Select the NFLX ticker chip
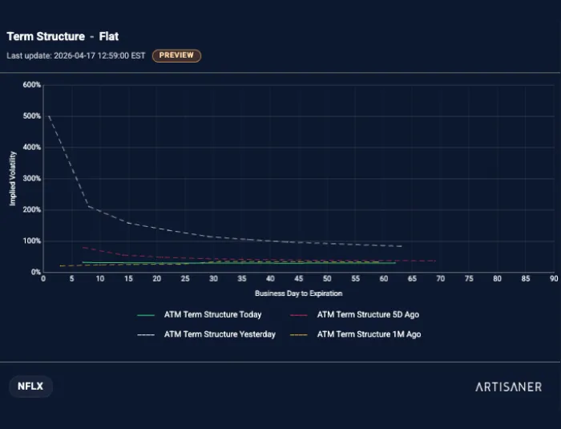The height and width of the screenshot is (429, 561). (30, 387)
